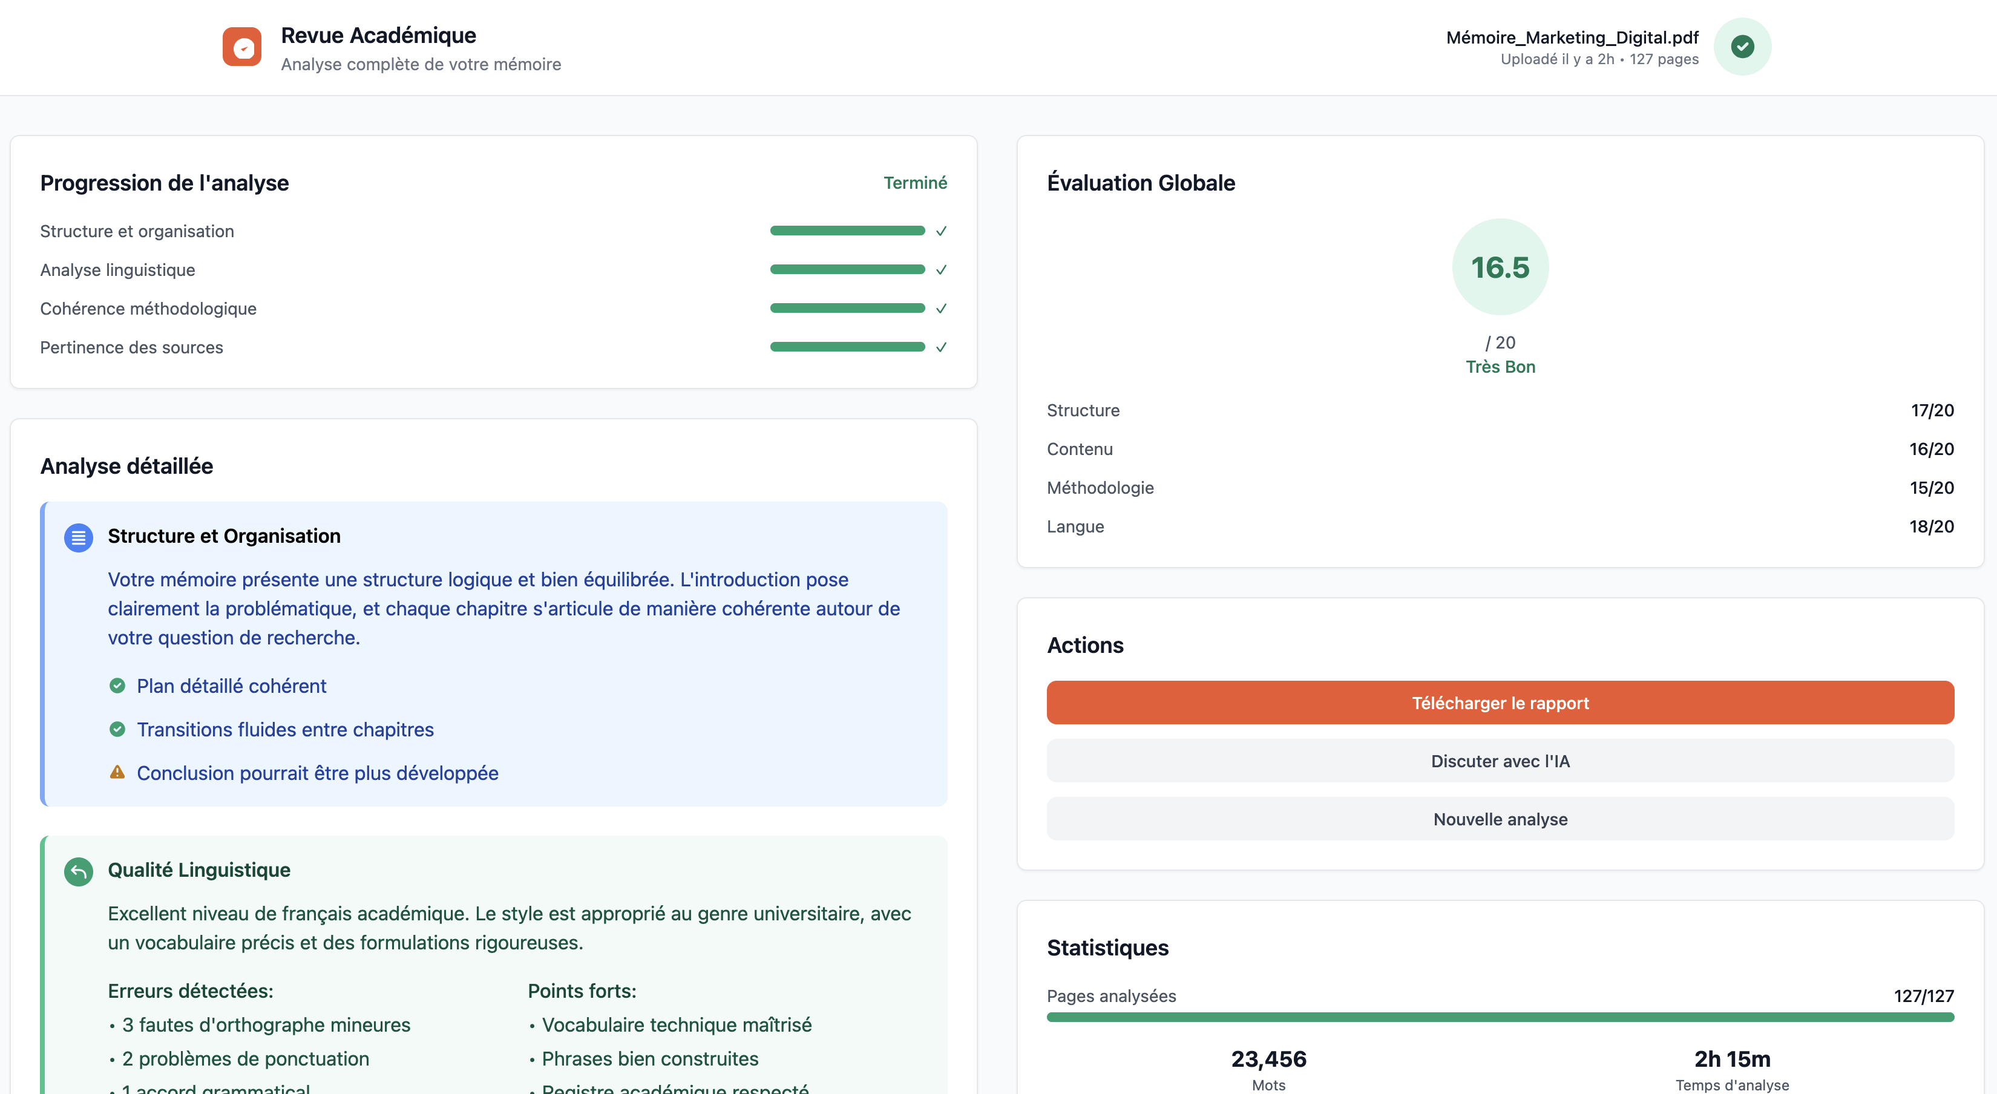Viewport: 1997px width, 1094px height.
Task: Click the 'Pages analysées' label
Action: [x=1111, y=995]
